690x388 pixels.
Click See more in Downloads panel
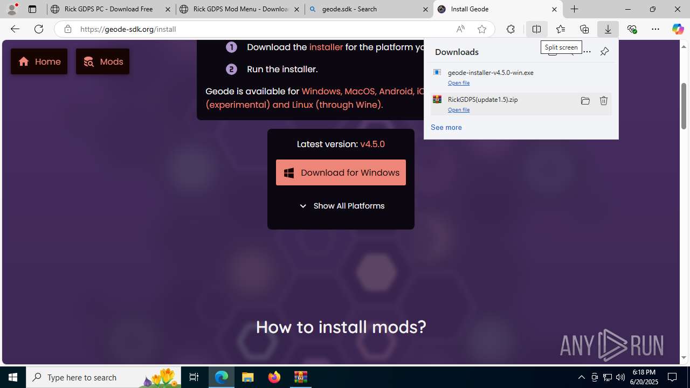click(x=446, y=127)
